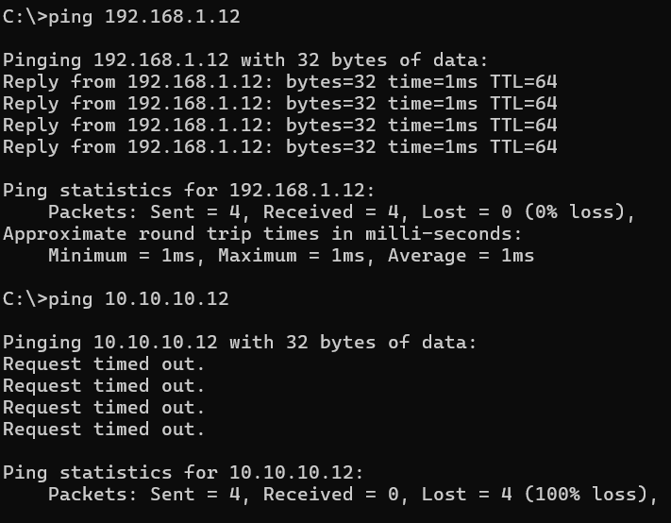Click the last 'Reply from 192.168.1.12' line
The image size is (671, 523).
pyautogui.click(x=279, y=146)
